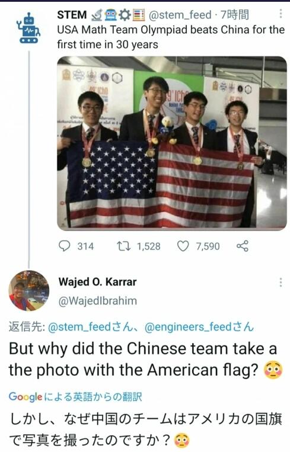The height and width of the screenshot is (452, 290).
Task: Open the @engineers_feedさん reply mention
Action: [199, 327]
